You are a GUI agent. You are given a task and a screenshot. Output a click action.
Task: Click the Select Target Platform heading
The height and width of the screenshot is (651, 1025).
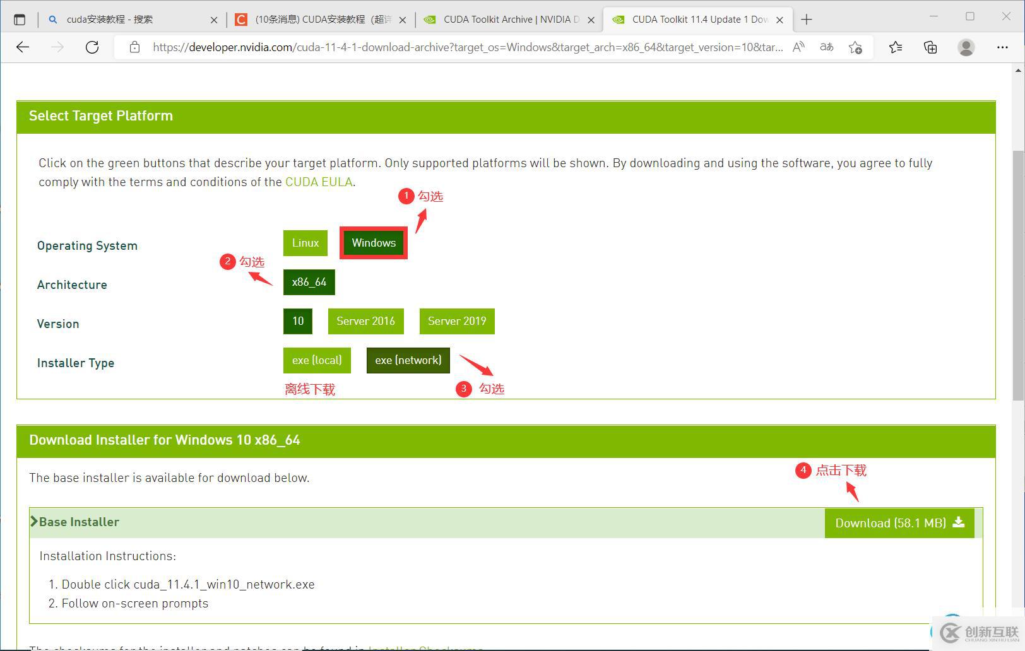[x=101, y=116]
